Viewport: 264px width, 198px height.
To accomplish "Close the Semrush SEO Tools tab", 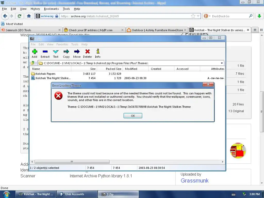I will [x=60, y=30].
